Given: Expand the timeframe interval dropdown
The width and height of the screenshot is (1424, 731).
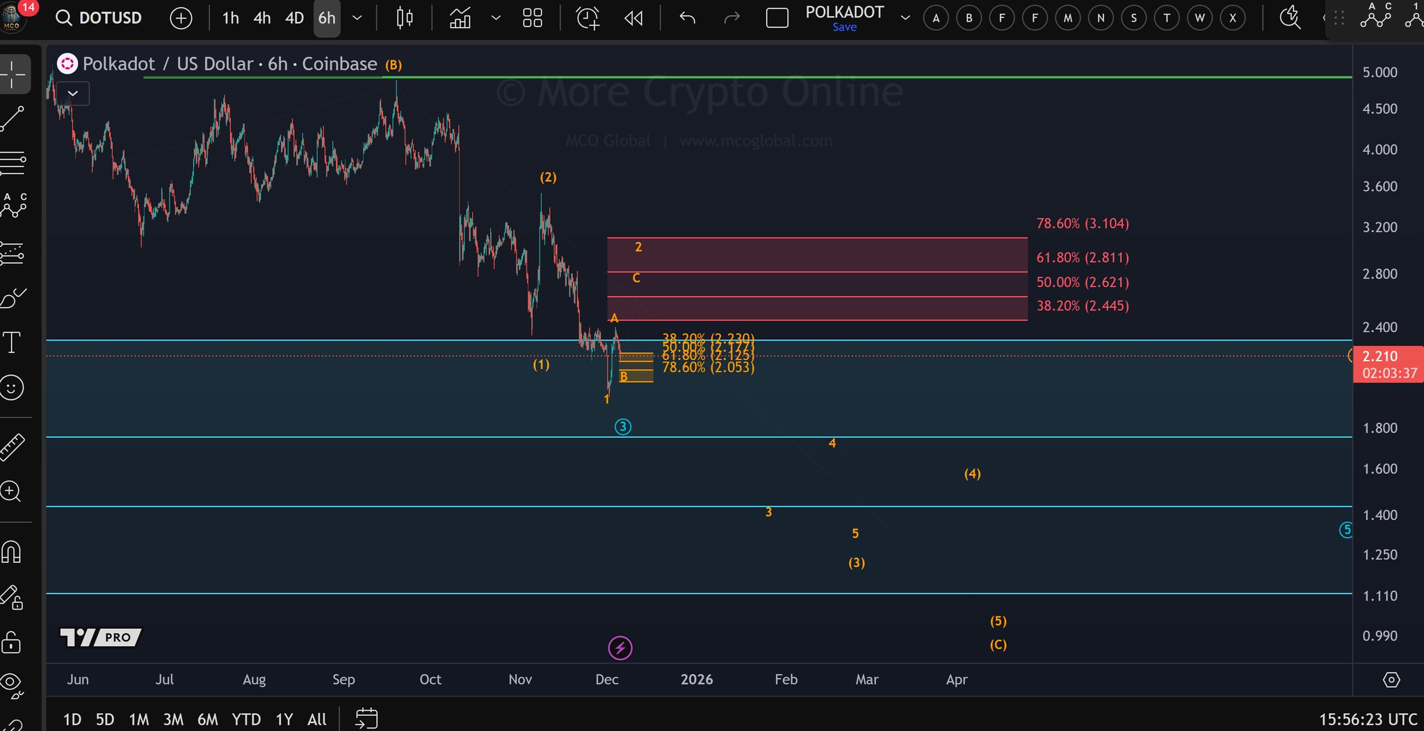Looking at the screenshot, I should click(357, 18).
